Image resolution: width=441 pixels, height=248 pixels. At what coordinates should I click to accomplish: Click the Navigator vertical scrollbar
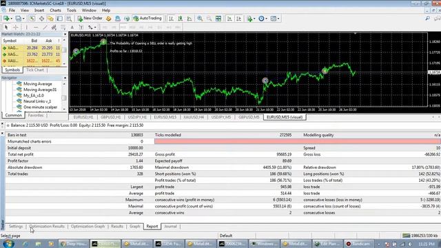64,96
